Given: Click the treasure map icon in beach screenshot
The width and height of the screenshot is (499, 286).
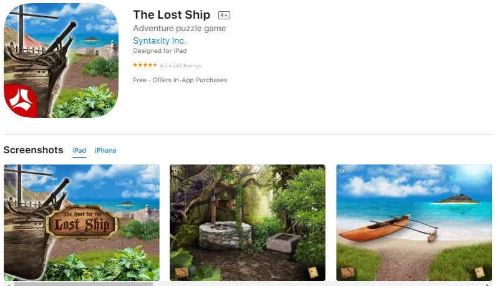Looking at the screenshot, I should (479, 272).
